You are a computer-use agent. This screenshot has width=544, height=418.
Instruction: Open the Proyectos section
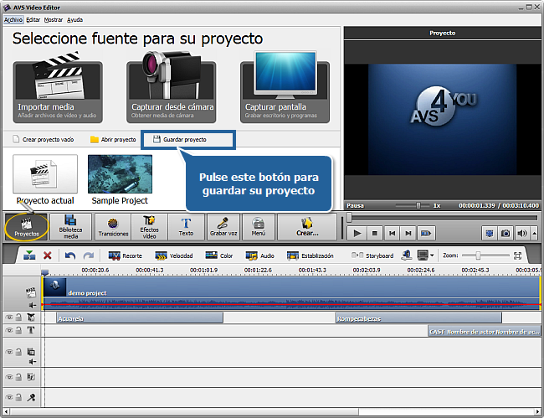[27, 227]
